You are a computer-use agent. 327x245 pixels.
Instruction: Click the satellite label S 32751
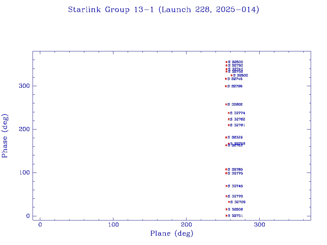[235, 216]
